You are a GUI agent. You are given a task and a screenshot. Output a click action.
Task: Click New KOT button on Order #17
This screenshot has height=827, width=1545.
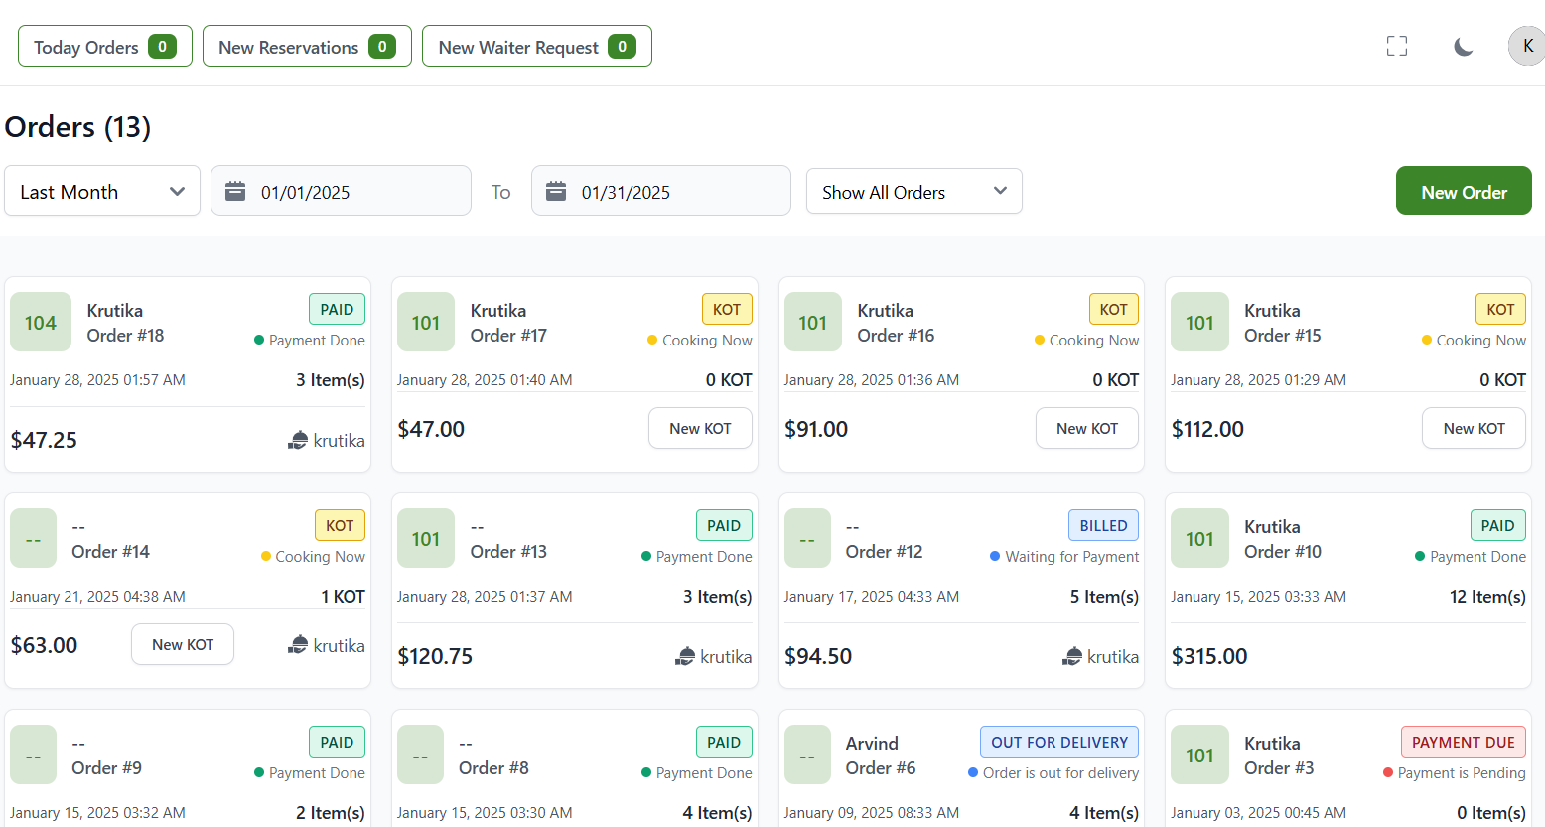(x=700, y=428)
